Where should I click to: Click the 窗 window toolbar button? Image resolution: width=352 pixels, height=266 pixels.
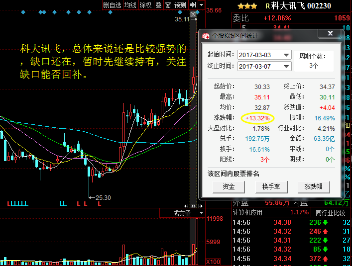pyautogui.click(x=168, y=4)
